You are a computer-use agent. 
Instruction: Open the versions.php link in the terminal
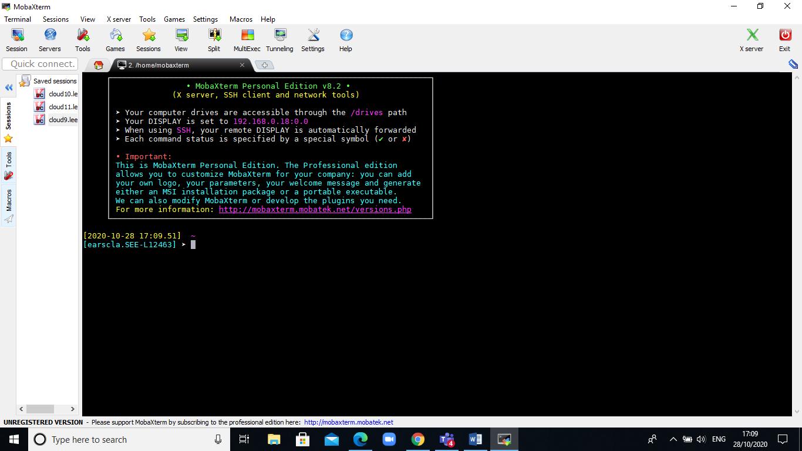coord(315,209)
